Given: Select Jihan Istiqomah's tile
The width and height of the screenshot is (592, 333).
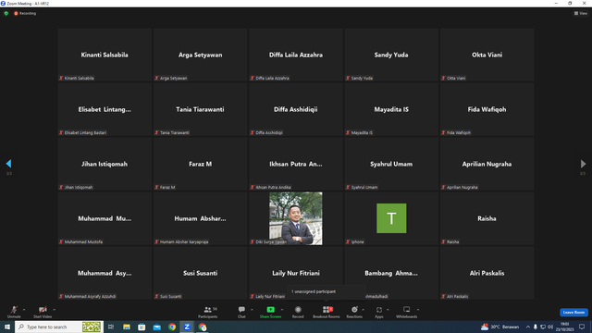Looking at the screenshot, I should click(x=105, y=164).
